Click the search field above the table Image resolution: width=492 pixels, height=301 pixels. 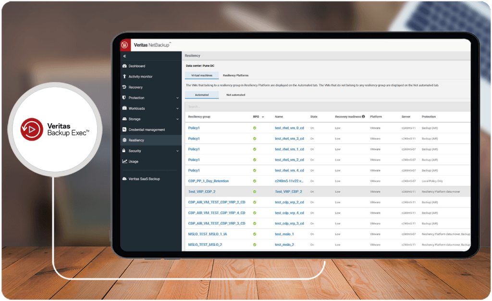coord(216,106)
